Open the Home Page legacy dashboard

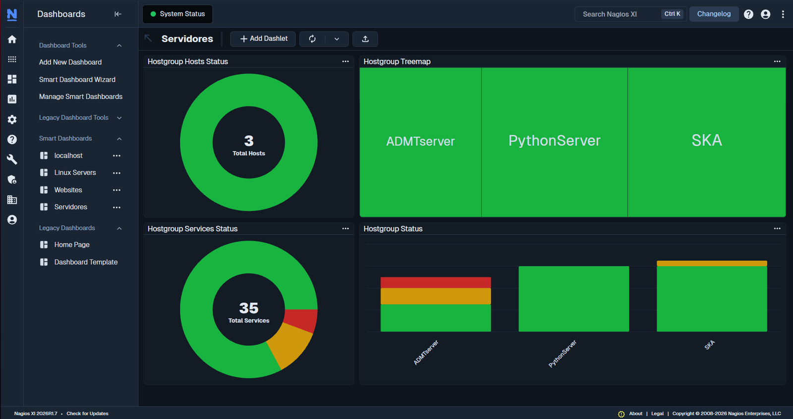click(72, 245)
